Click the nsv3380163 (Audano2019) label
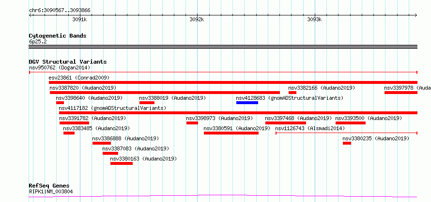 [x=143, y=159]
